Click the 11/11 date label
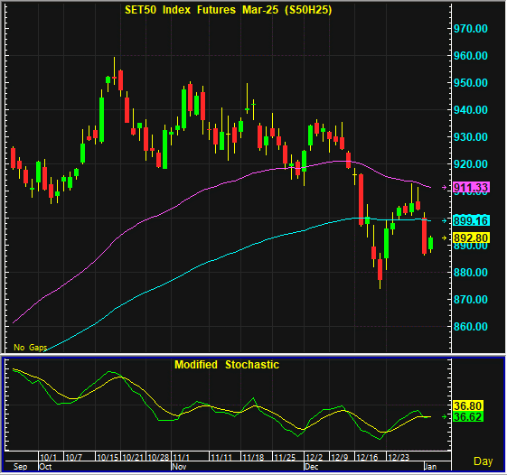Screen dimensions: 507x475 tap(221, 457)
